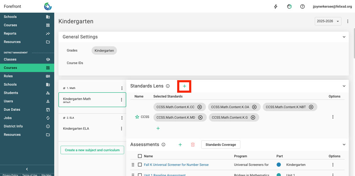This screenshot has height=176, width=355.
Task: Open Standards Lens info icon
Action: [168, 86]
